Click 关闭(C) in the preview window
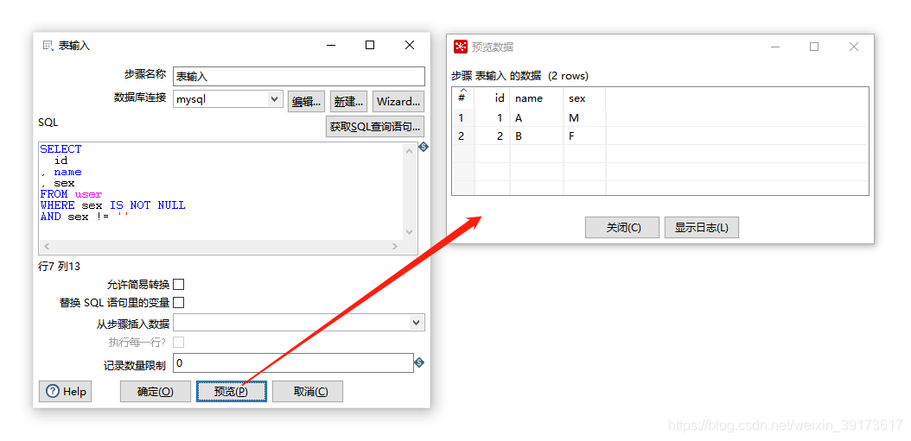911x441 pixels. coord(622,228)
